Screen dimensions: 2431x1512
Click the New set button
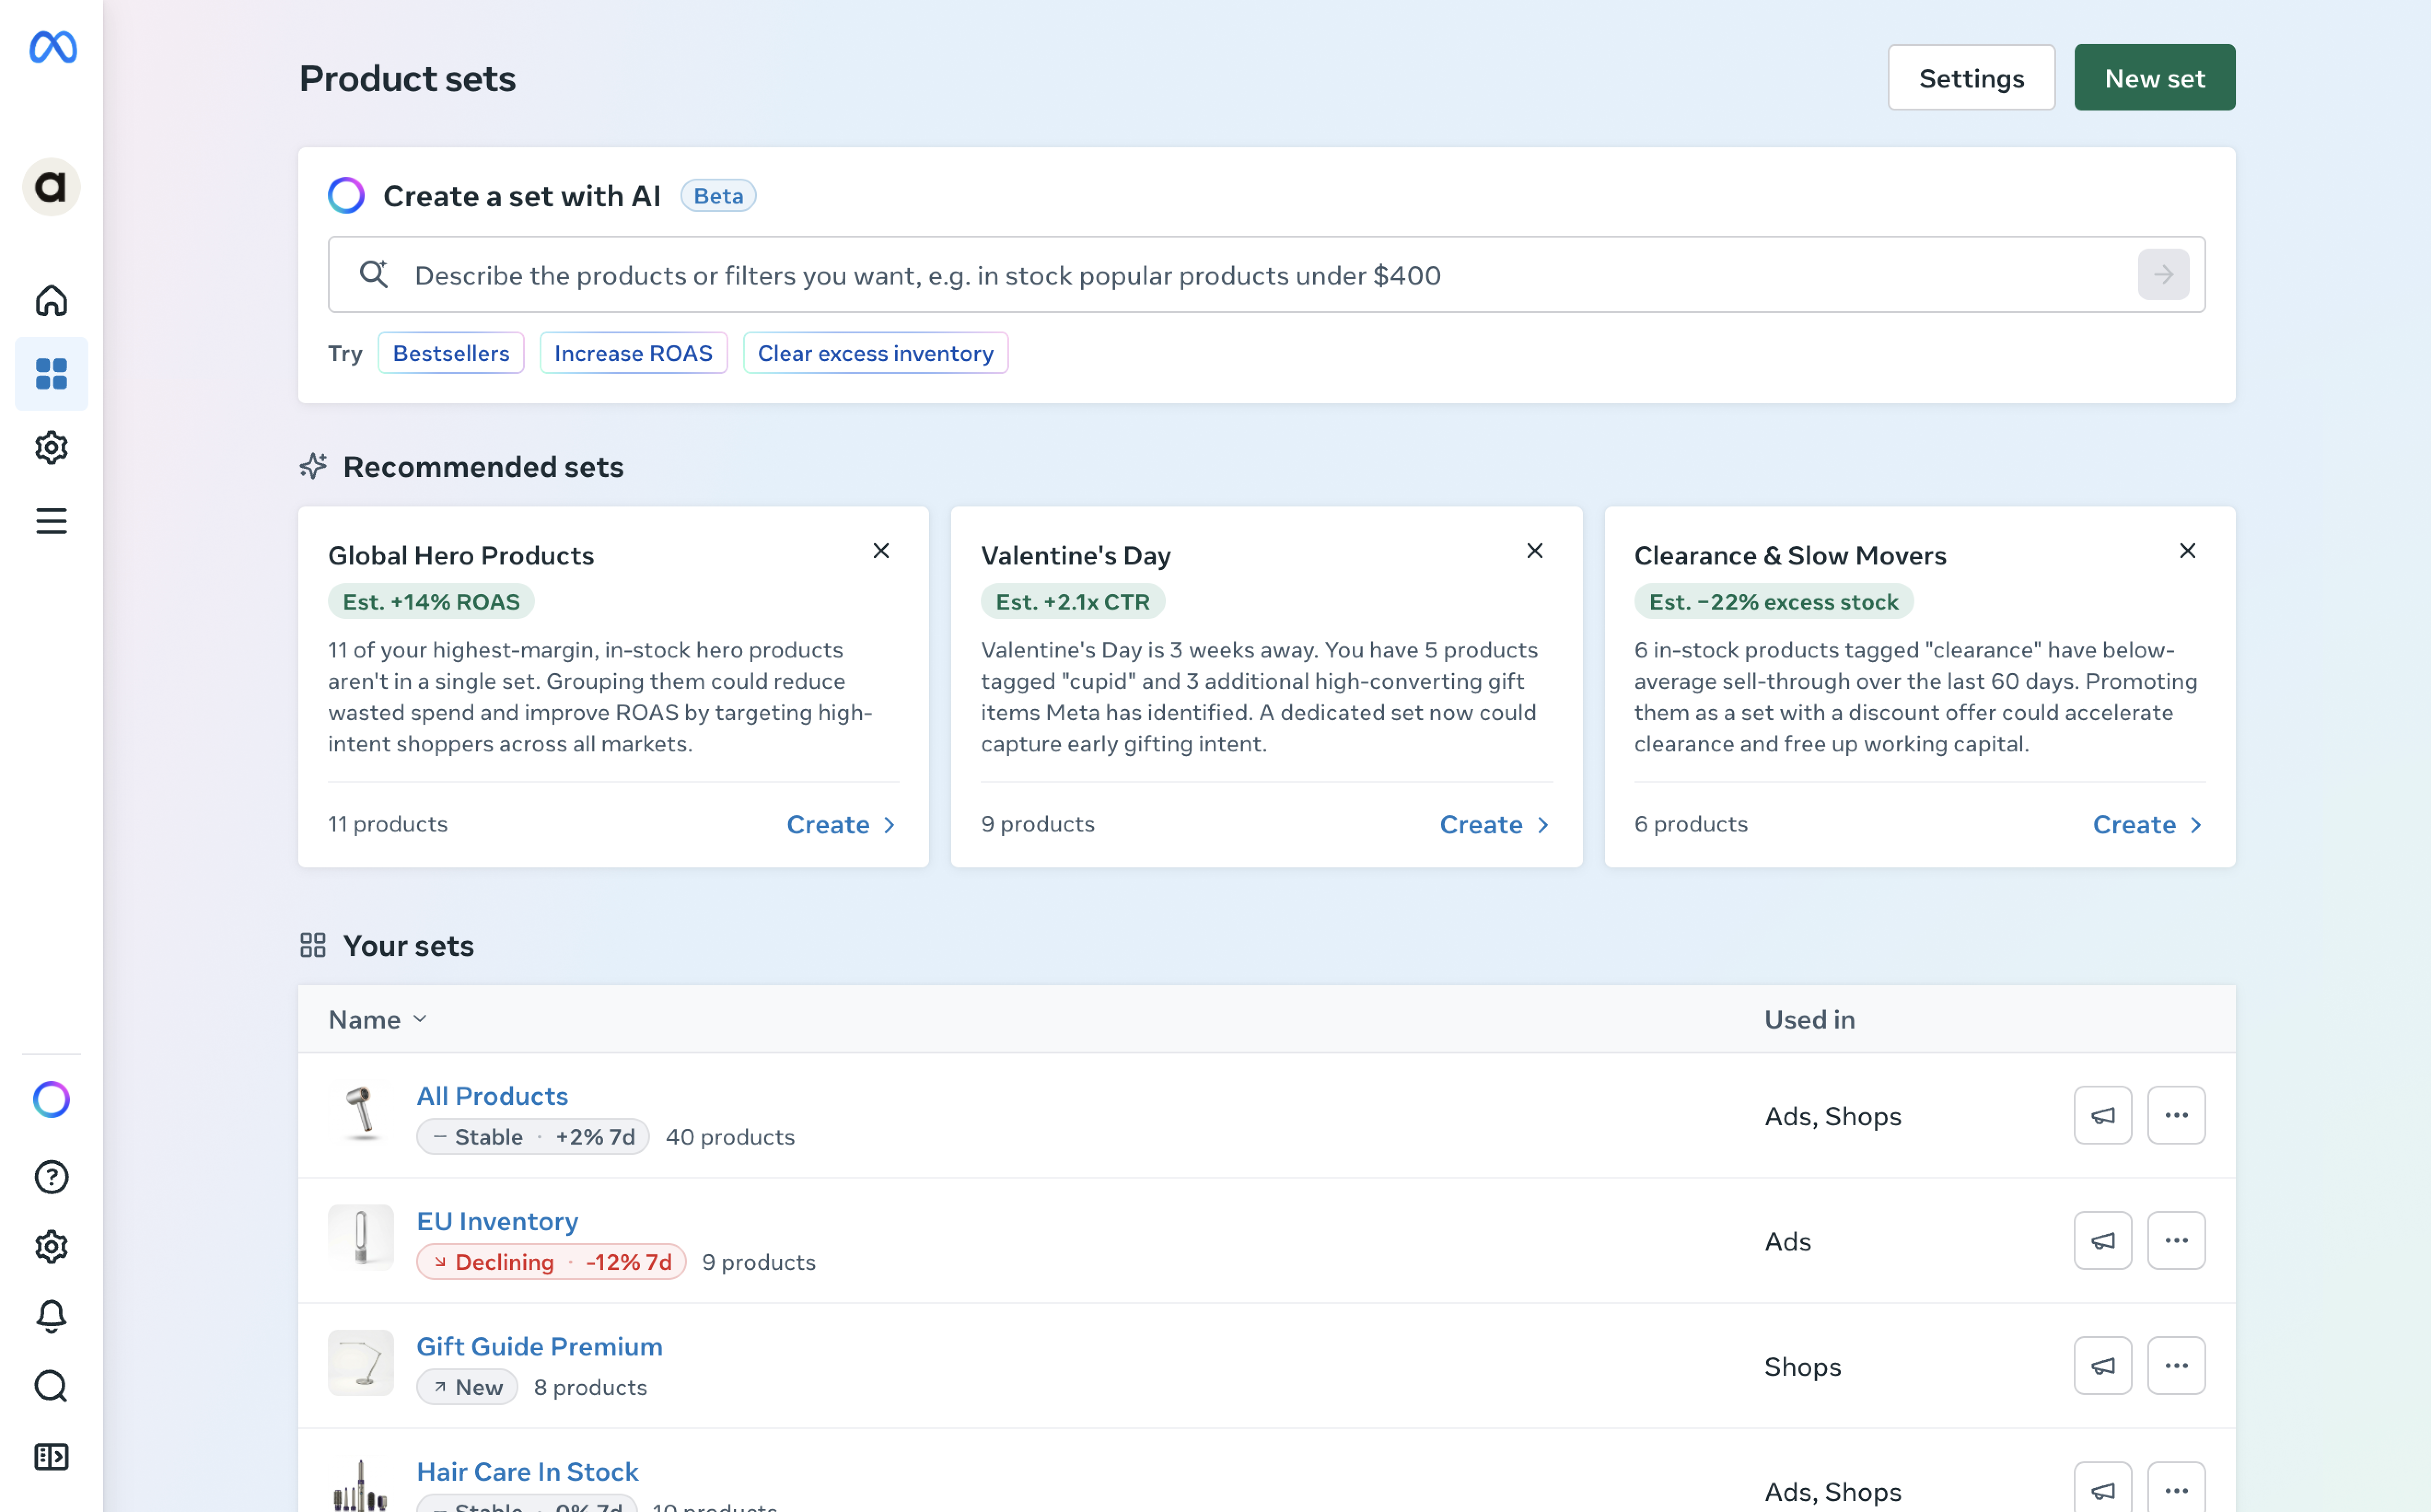coord(2154,78)
